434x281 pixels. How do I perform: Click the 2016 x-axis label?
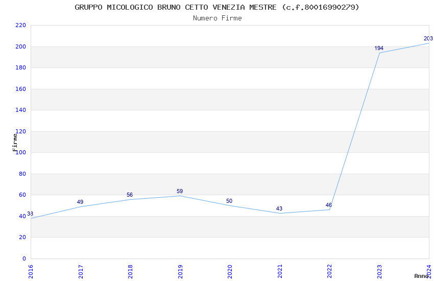pos(31,272)
